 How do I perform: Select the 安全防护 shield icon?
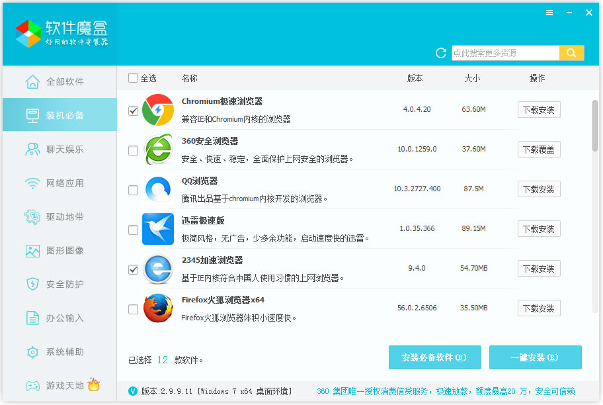(32, 285)
